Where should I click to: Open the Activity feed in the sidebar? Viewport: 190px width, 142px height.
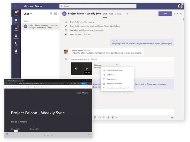[x=16, y=13]
